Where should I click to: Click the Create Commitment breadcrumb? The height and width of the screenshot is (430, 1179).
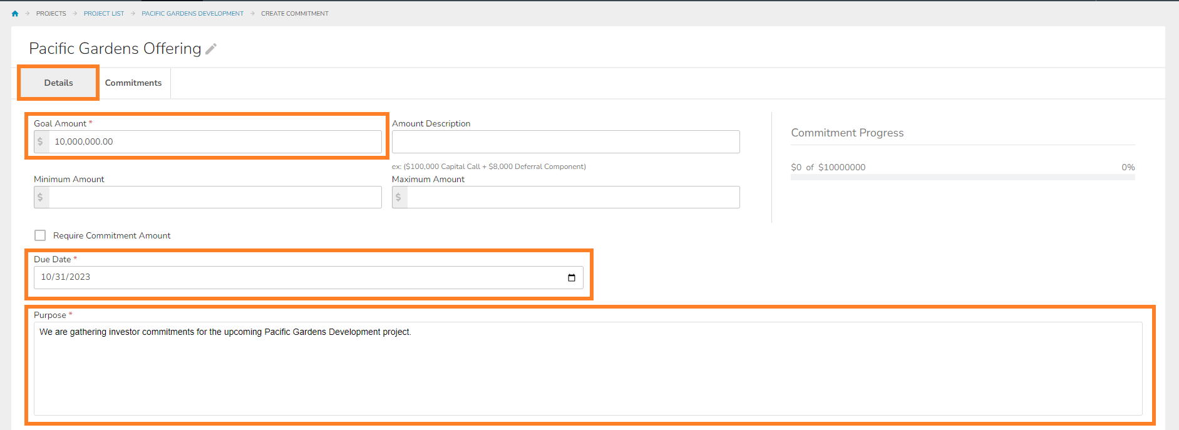coord(295,13)
